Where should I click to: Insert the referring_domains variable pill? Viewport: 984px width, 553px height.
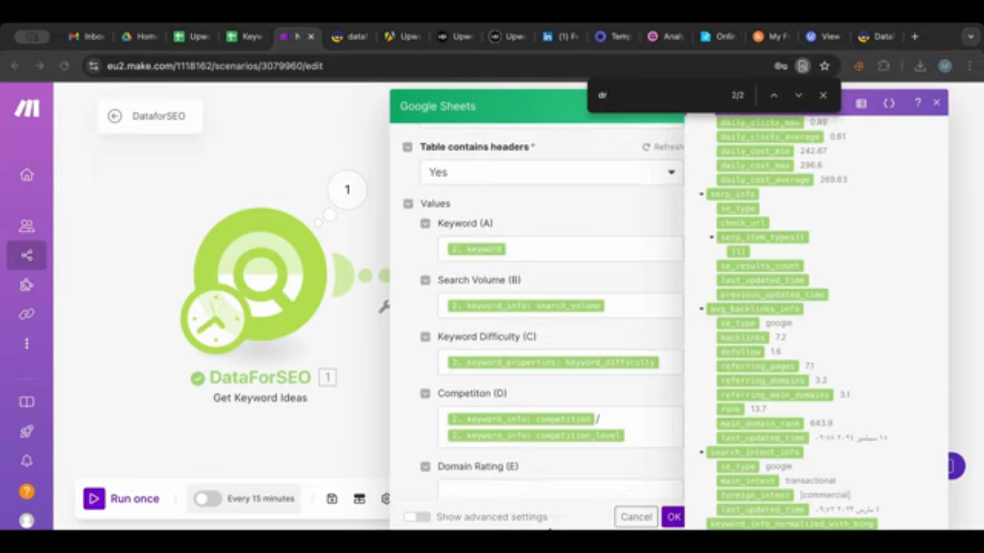pyautogui.click(x=762, y=380)
